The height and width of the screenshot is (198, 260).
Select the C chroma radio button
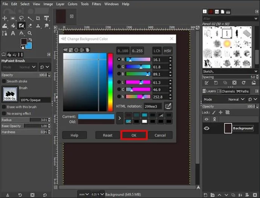click(x=119, y=89)
